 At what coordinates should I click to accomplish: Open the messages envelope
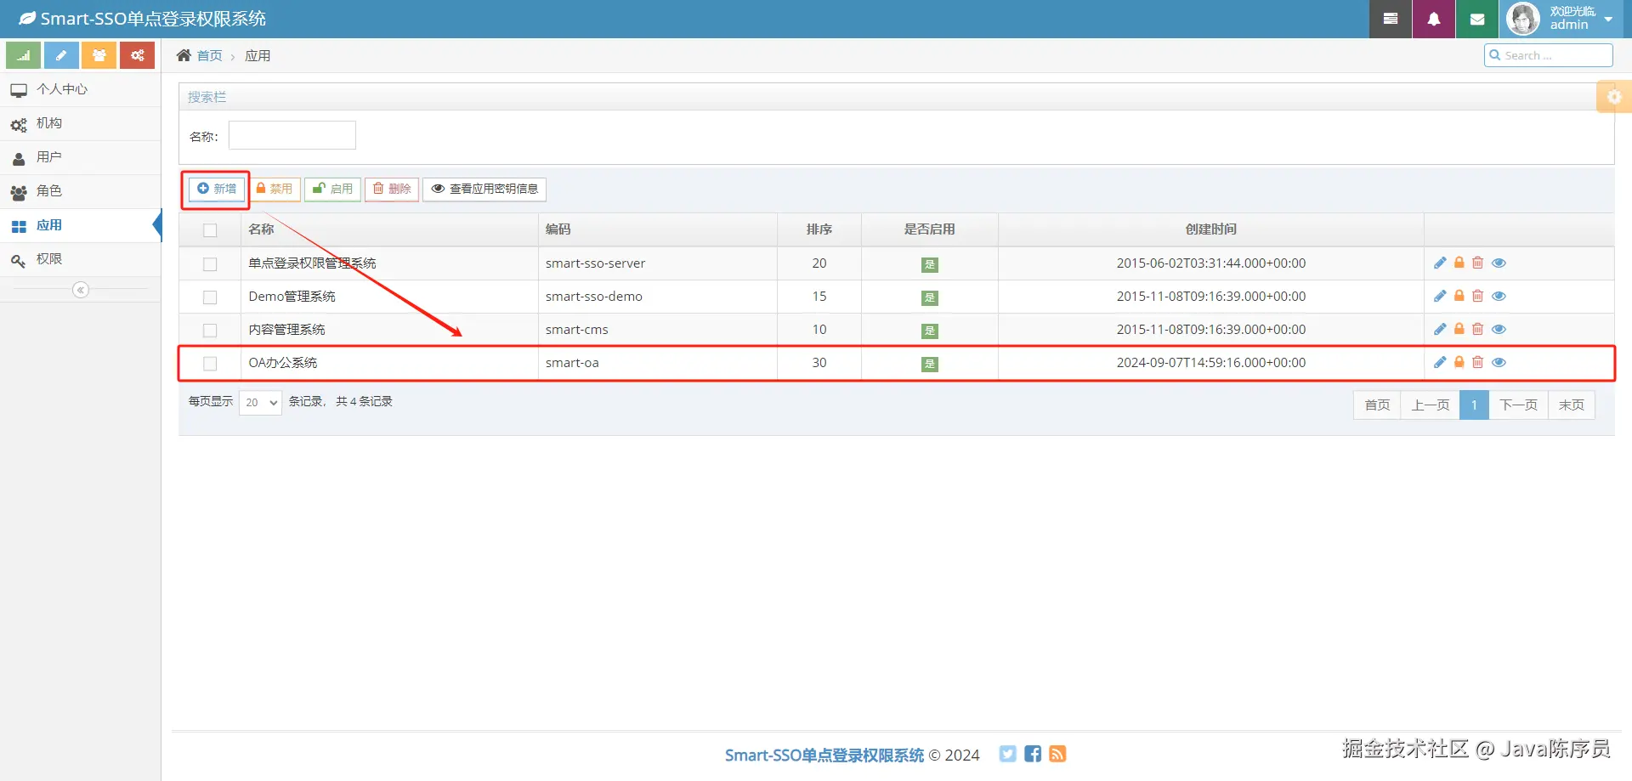1477,19
